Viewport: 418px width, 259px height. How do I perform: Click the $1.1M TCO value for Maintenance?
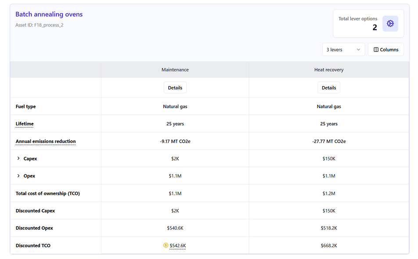pyautogui.click(x=175, y=194)
